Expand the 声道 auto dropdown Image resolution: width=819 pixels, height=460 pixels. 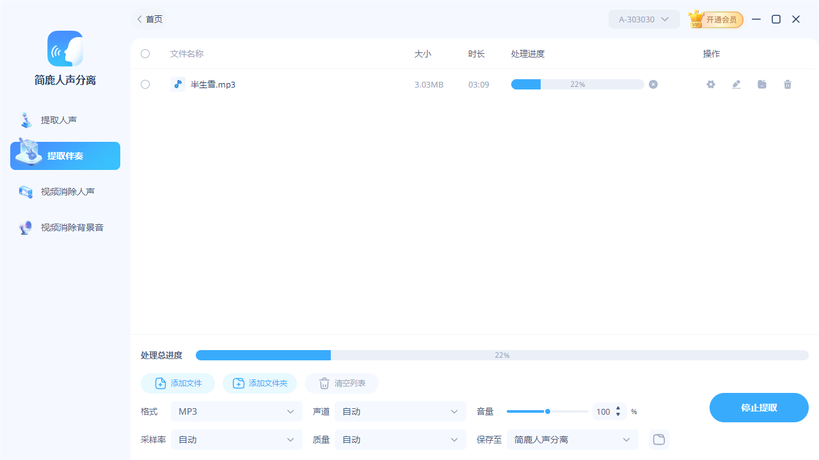(x=400, y=411)
